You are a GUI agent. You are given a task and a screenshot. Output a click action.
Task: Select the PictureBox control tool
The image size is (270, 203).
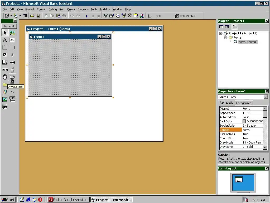[12, 33]
